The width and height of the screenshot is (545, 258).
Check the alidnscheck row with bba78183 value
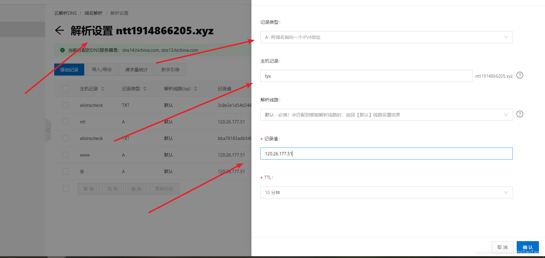tap(66, 138)
